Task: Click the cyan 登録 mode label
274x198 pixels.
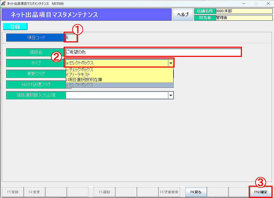Action: tap(15, 27)
